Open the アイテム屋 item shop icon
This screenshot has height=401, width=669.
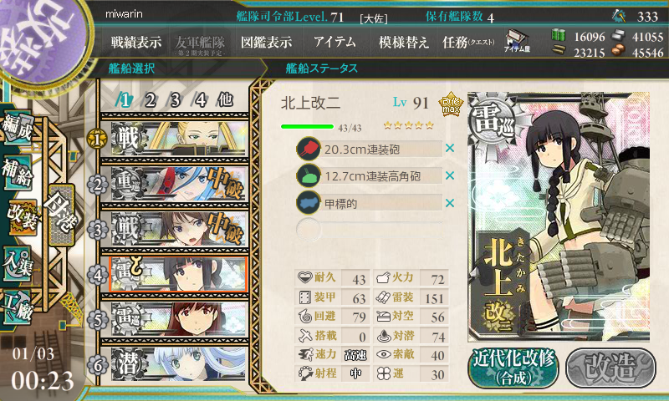pyautogui.click(x=517, y=41)
